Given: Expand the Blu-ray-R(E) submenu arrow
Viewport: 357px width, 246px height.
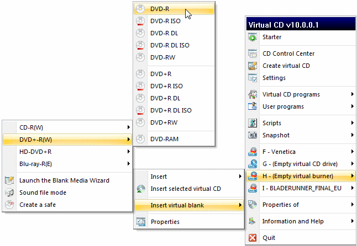Looking at the screenshot, I should pyautogui.click(x=129, y=164).
